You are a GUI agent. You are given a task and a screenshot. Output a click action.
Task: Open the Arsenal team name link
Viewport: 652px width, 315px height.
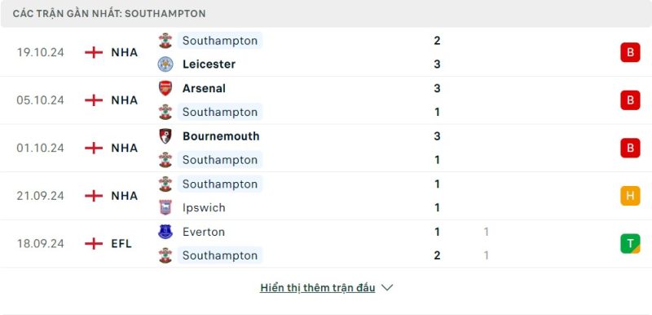pos(204,88)
